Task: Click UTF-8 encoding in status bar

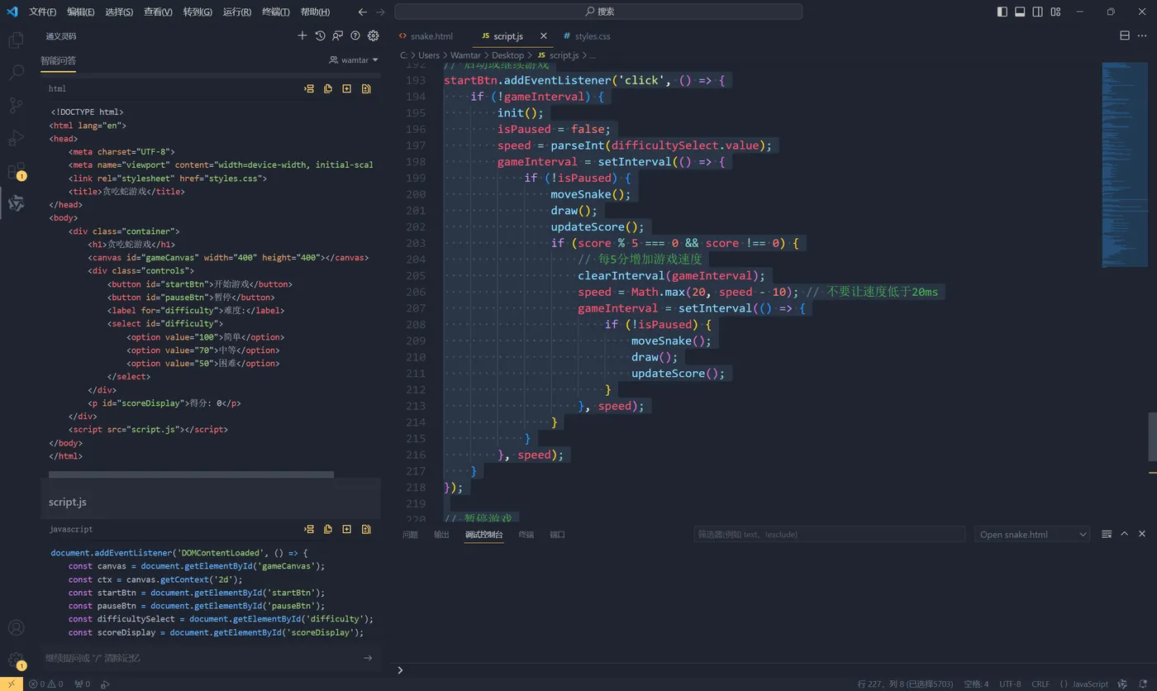Action: [x=1010, y=684]
